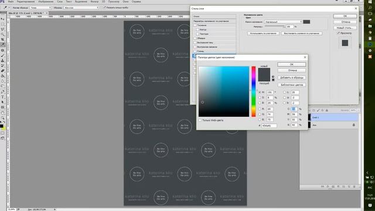This screenshot has height=211, width=375.
Task: Click the hex color input field
Action: click(269, 125)
